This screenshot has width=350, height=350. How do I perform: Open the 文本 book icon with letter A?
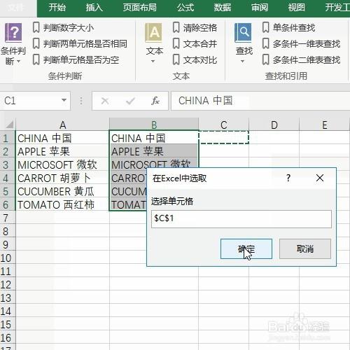coord(153,33)
